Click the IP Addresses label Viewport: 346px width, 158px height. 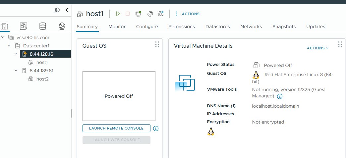[220, 114]
